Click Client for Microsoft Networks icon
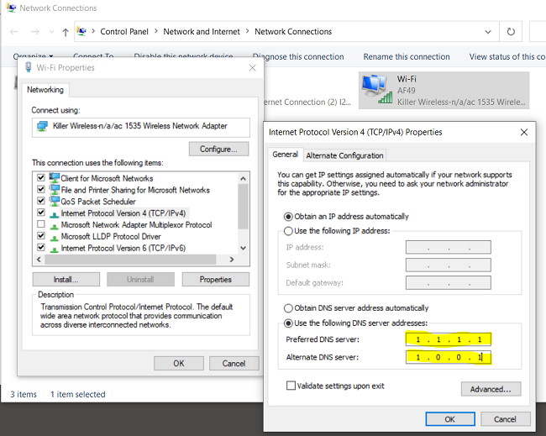Image resolution: width=546 pixels, height=436 pixels. click(55, 177)
